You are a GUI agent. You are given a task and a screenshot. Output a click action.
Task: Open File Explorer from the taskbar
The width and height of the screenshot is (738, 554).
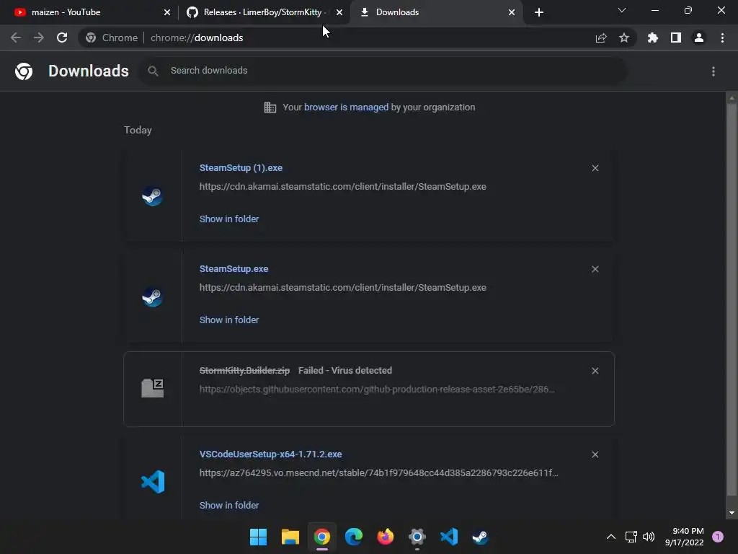(x=290, y=537)
